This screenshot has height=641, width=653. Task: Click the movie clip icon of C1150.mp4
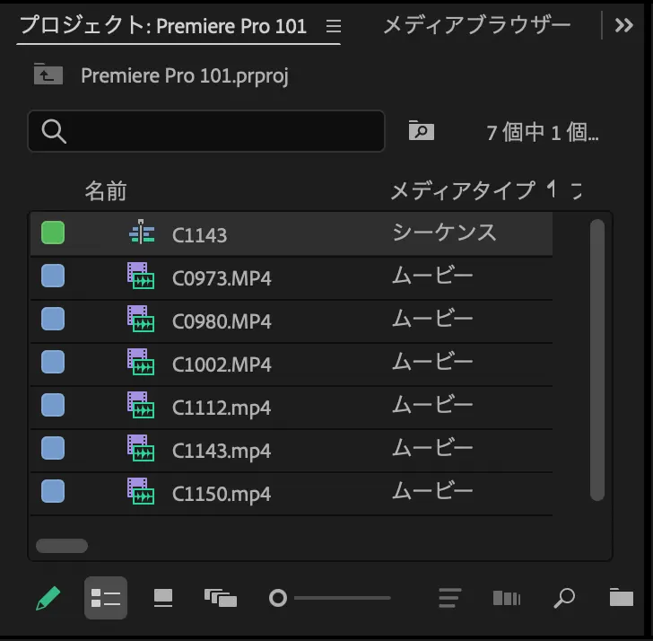(141, 491)
